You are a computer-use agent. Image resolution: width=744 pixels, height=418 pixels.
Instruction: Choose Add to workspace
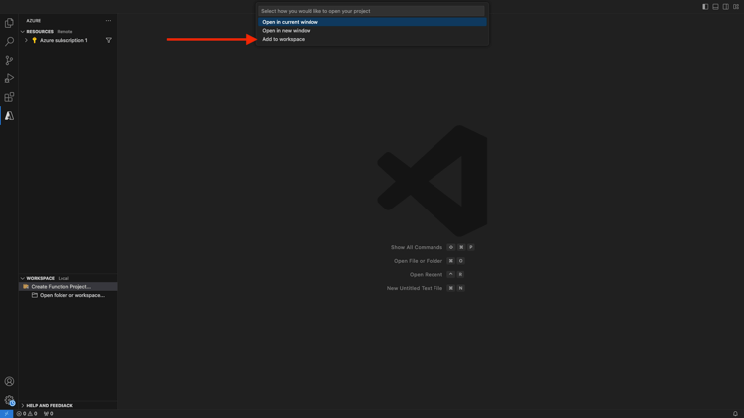[372, 39]
